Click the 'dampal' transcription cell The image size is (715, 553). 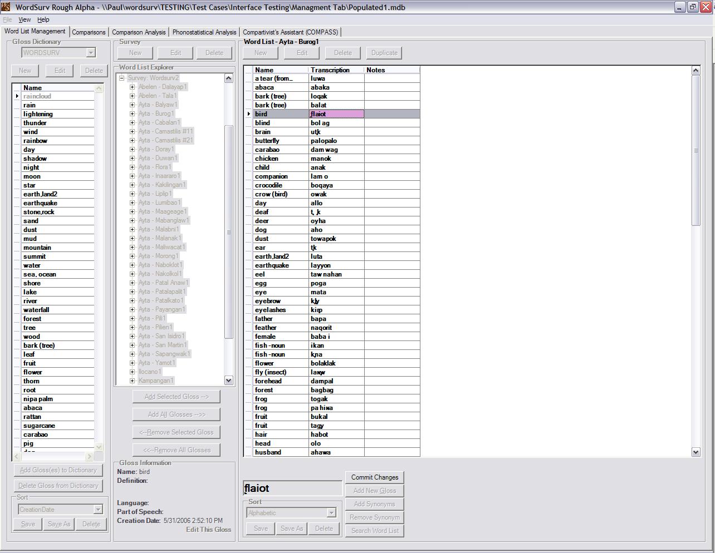coord(336,381)
